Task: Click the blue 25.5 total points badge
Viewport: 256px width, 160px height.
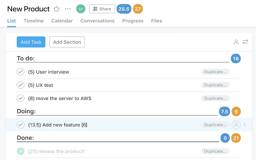Action: pyautogui.click(x=124, y=9)
